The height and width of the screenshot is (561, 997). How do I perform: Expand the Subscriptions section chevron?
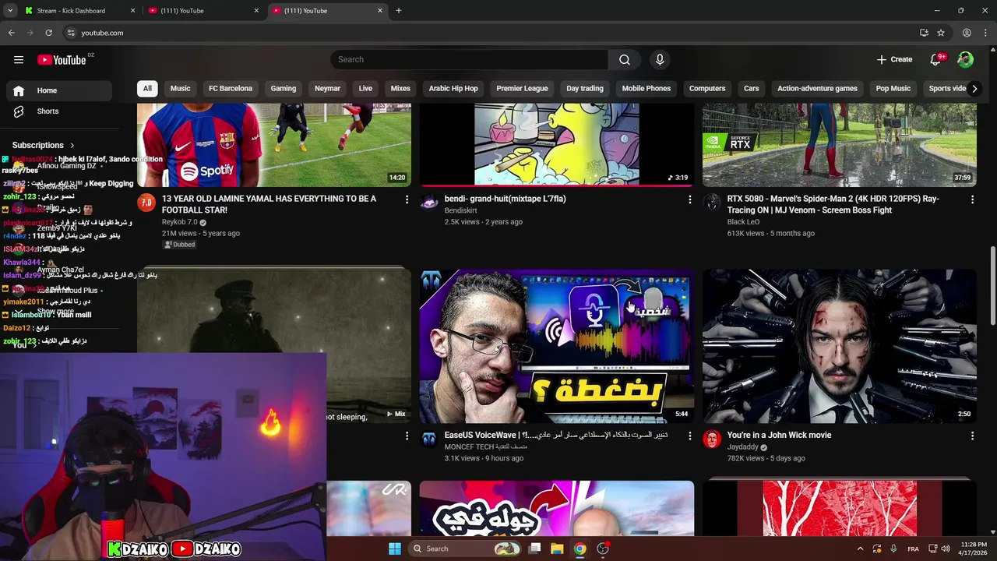click(x=72, y=146)
